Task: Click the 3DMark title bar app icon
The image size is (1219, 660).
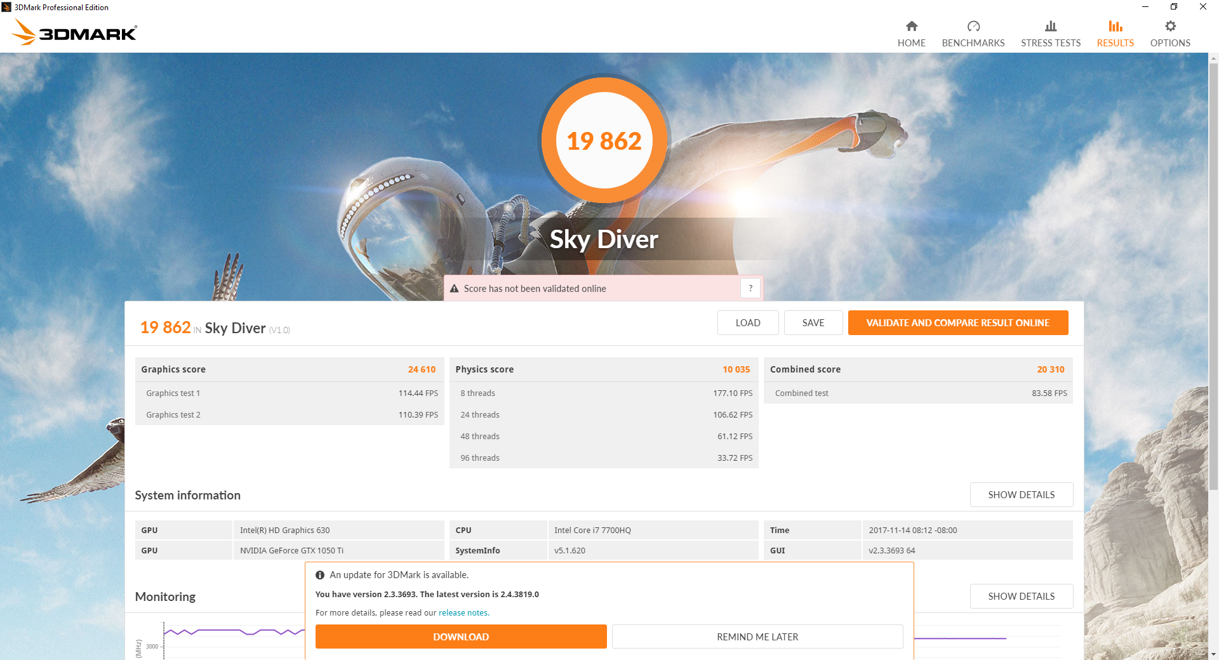Action: [6, 7]
